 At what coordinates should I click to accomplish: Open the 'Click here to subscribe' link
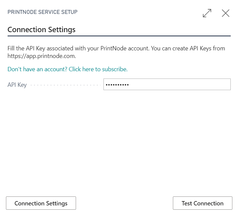tap(67, 69)
